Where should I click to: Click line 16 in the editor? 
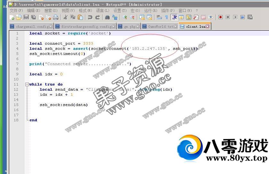pyautogui.click(x=96, y=110)
